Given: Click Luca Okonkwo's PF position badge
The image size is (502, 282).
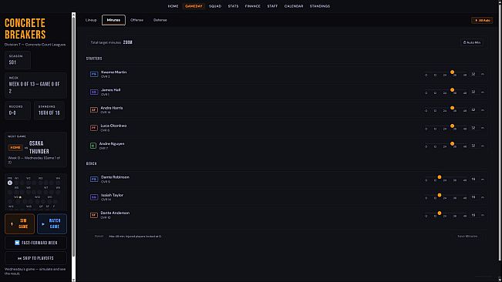Looking at the screenshot, I should pos(94,128).
